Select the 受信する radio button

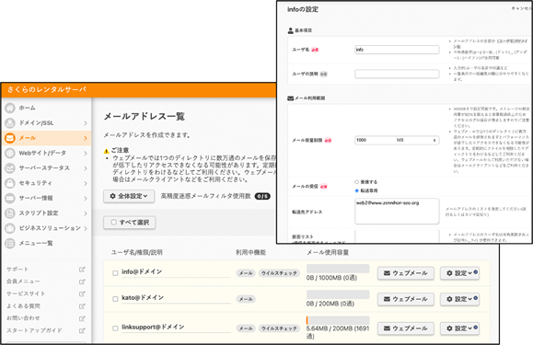356,182
